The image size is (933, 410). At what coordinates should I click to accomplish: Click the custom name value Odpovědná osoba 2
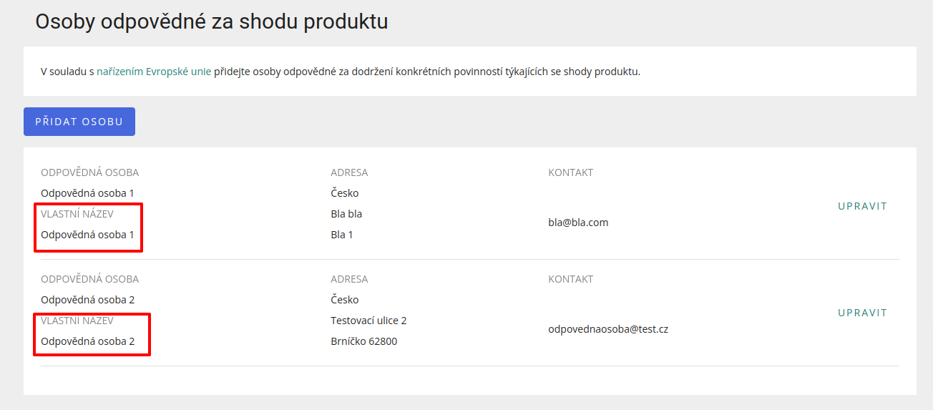click(x=88, y=341)
